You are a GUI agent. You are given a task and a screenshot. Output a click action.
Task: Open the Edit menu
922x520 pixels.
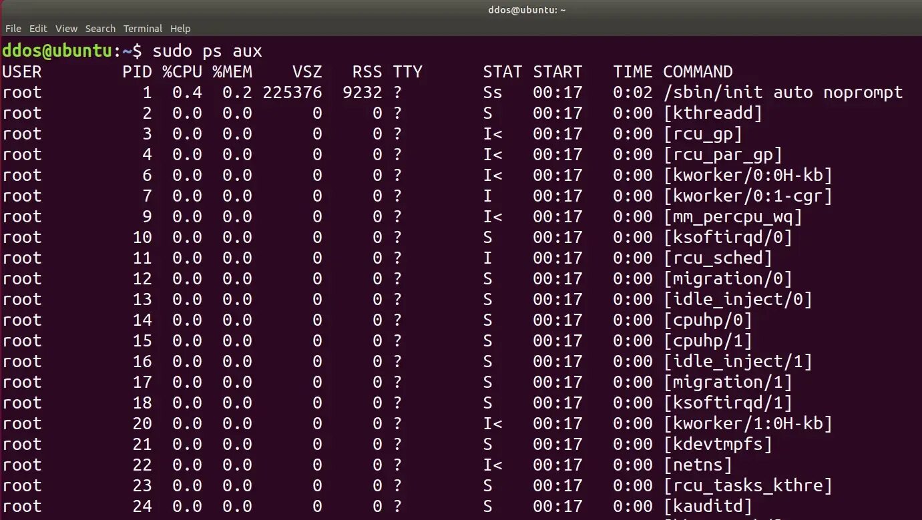click(x=38, y=29)
